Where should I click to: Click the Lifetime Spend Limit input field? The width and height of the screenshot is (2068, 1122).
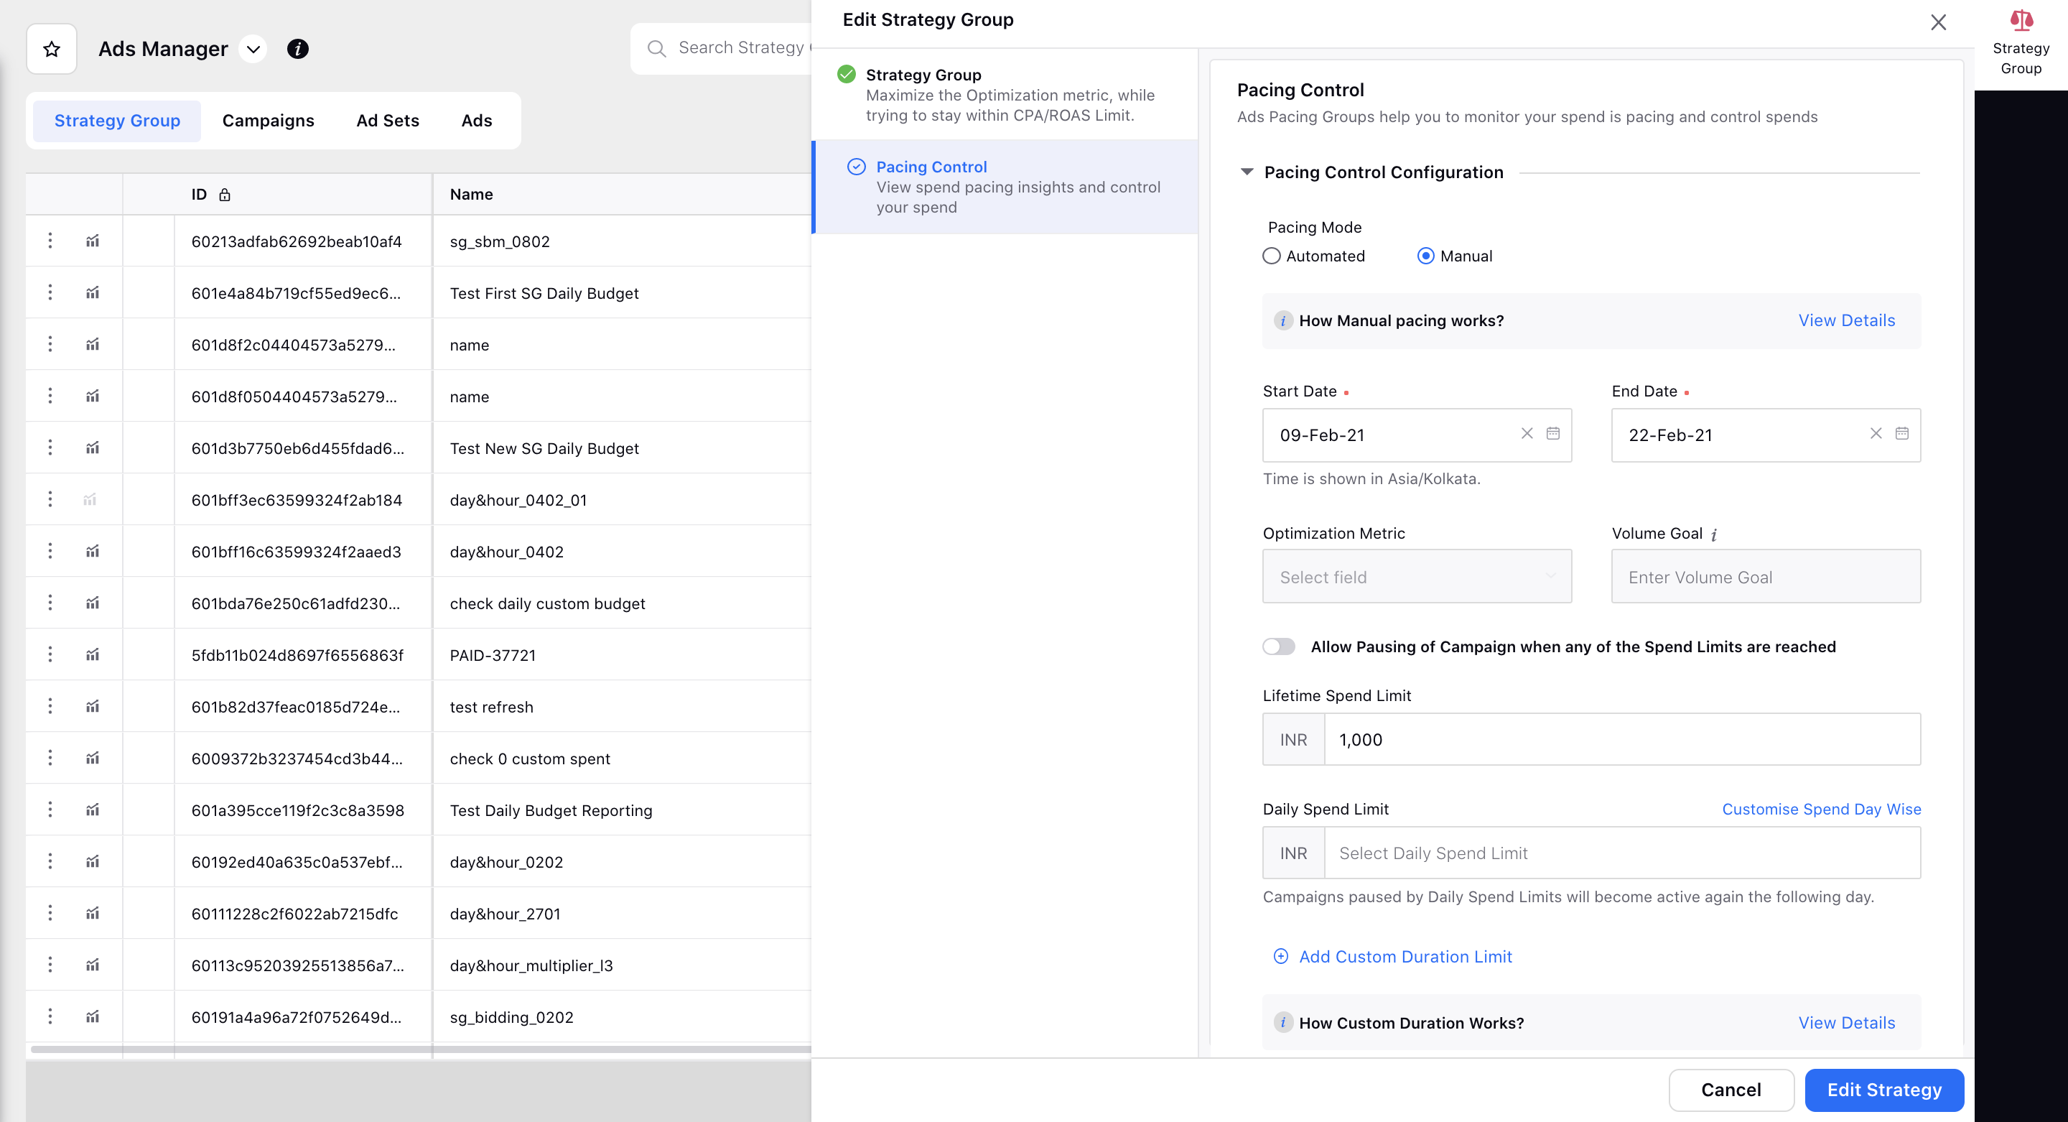pyautogui.click(x=1624, y=739)
